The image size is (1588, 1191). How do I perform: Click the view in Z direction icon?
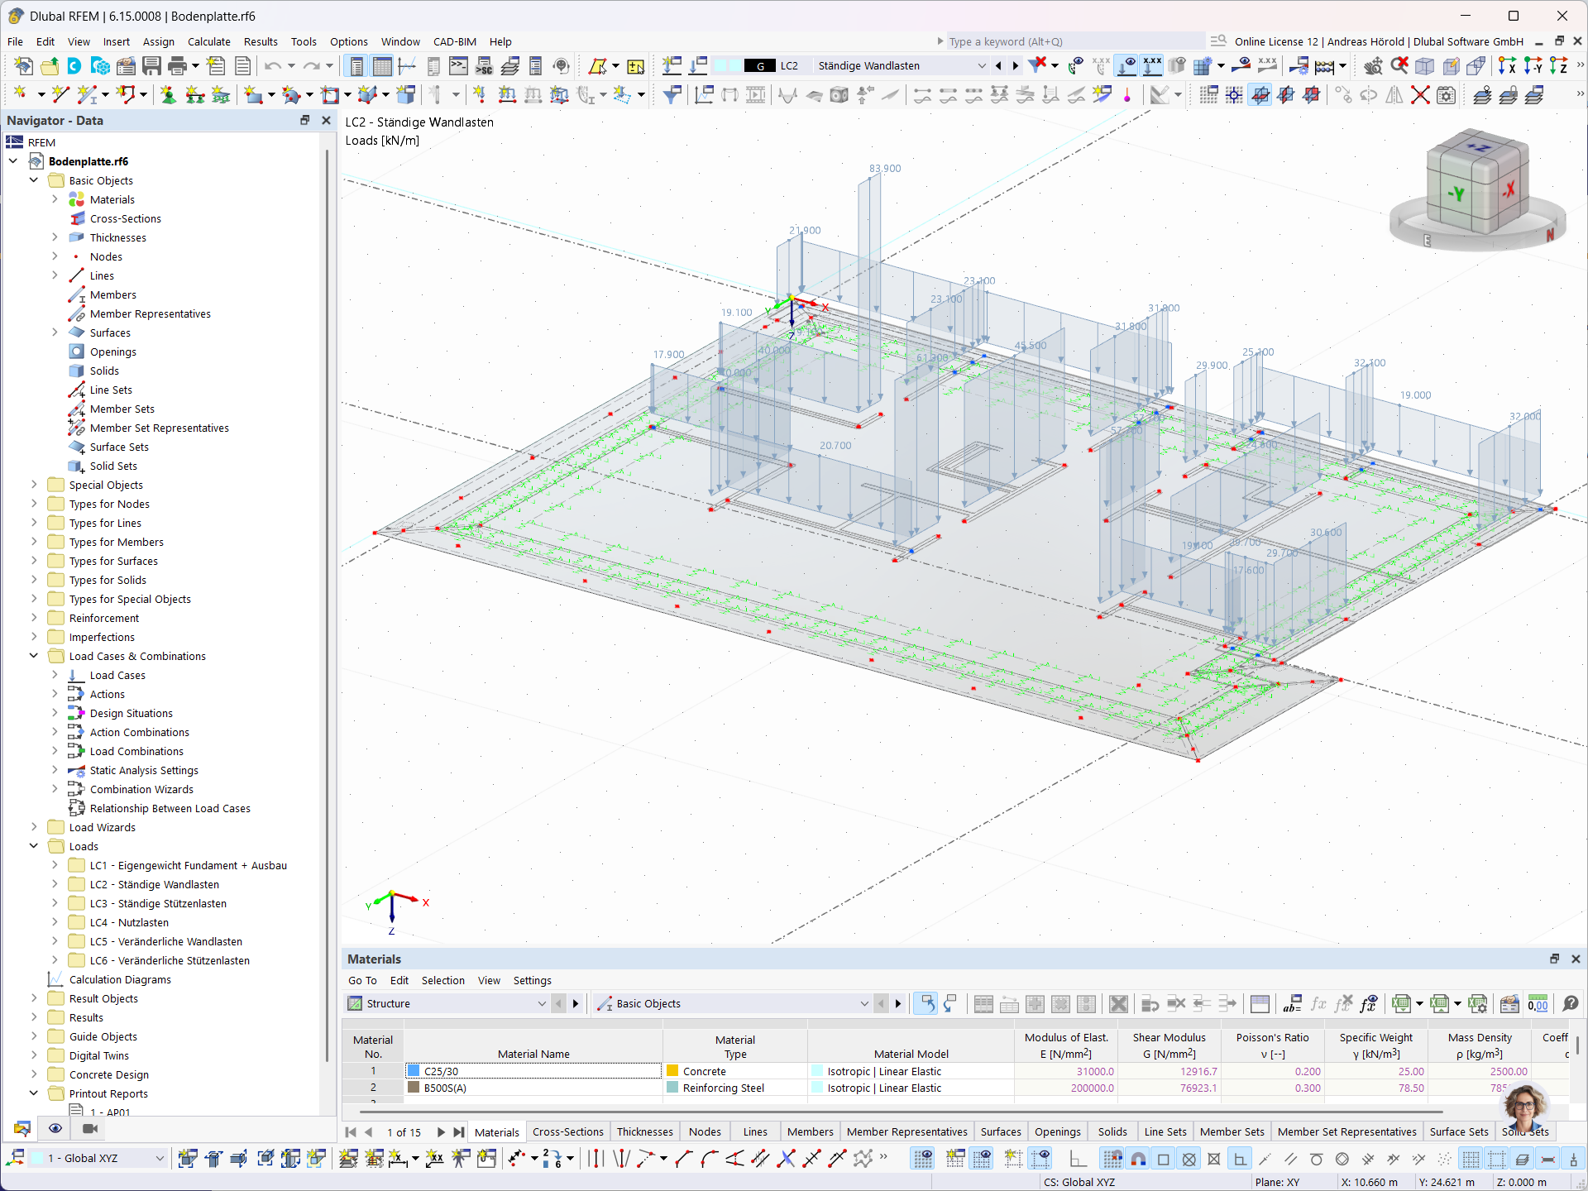(x=1558, y=66)
